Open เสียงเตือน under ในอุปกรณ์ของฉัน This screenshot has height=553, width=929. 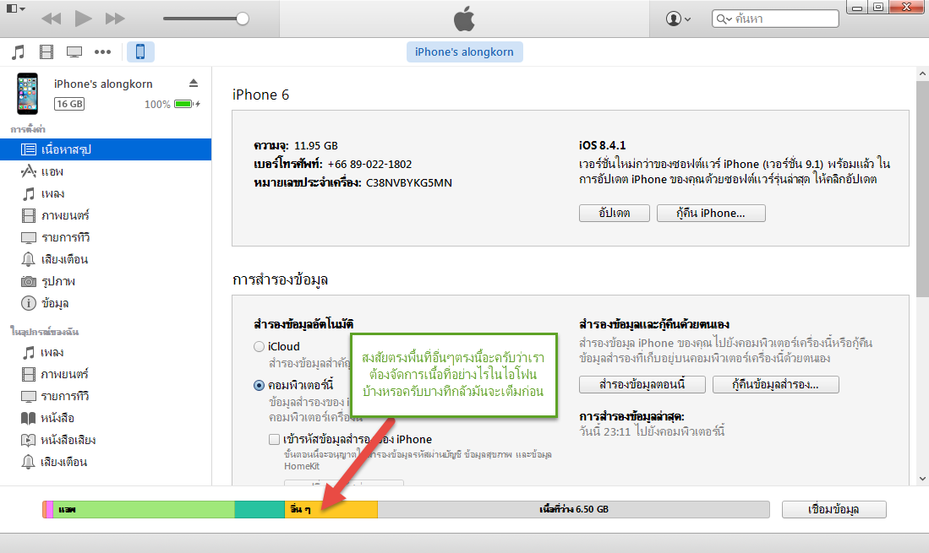(106, 462)
